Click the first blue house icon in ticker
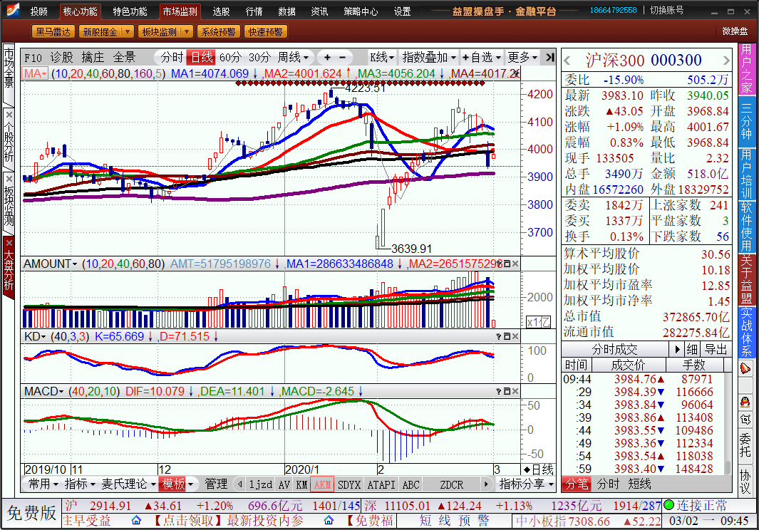This screenshot has width=759, height=530. [137, 521]
